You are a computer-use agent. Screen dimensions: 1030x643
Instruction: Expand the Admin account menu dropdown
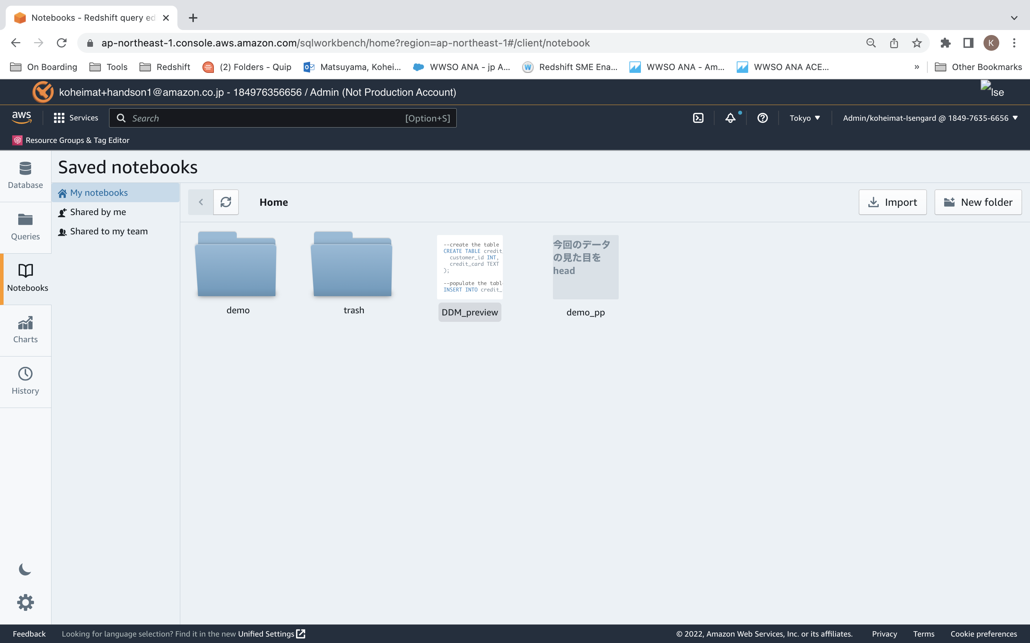930,118
